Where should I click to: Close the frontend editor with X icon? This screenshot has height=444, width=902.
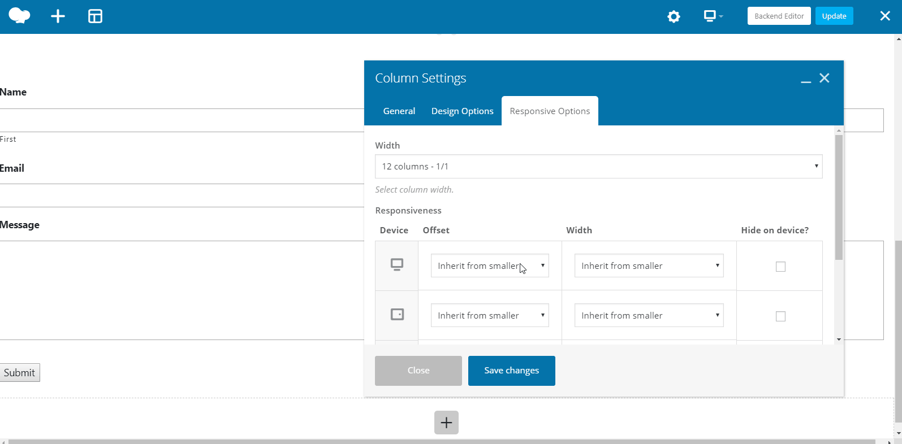(x=885, y=16)
